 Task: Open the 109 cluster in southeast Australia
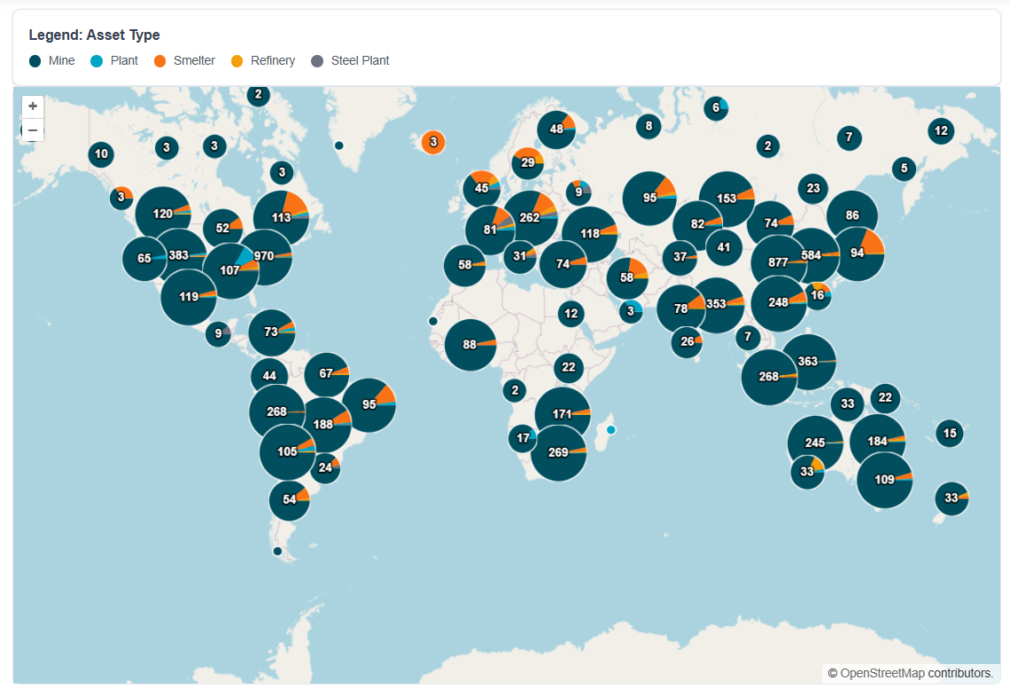click(x=884, y=480)
